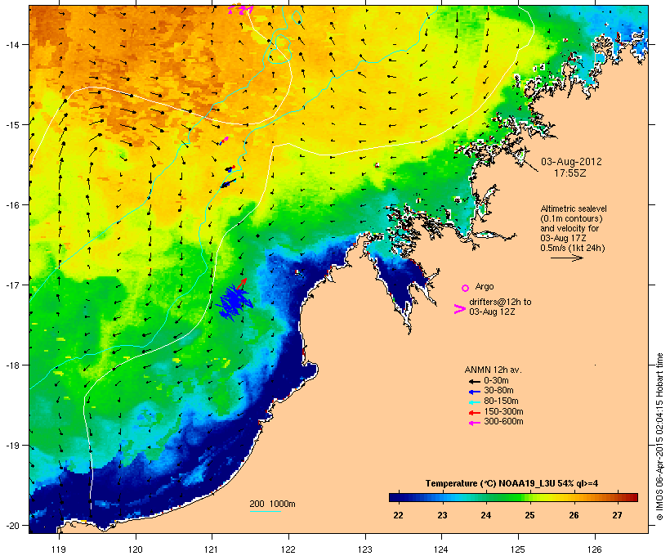Click colorbar tick label 24

coord(486,515)
